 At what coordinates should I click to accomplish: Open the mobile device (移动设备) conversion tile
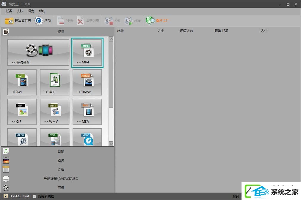point(38,53)
